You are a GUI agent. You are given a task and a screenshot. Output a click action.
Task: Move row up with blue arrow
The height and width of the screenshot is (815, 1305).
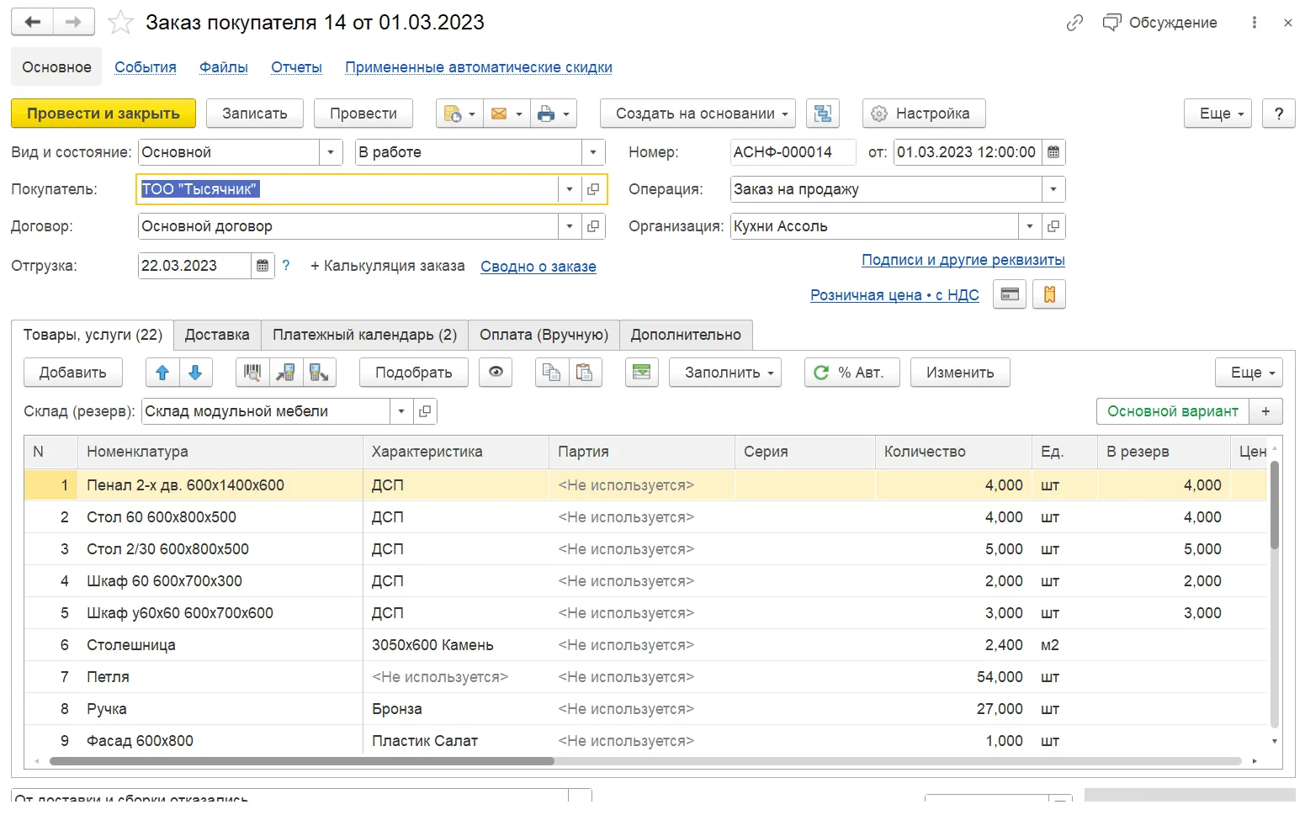point(162,373)
